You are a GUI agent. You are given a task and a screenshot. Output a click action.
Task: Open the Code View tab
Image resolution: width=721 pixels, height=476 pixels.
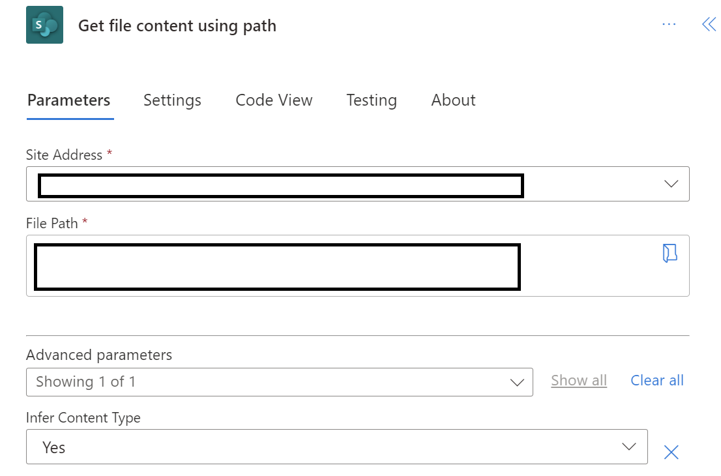274,100
